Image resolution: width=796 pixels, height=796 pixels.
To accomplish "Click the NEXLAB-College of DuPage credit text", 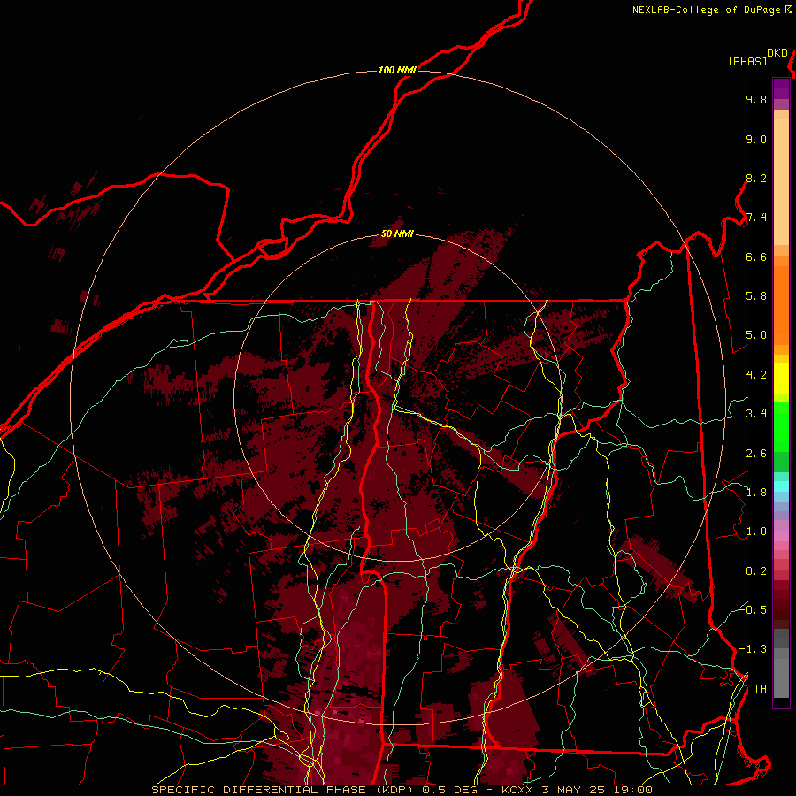I will click(x=706, y=10).
